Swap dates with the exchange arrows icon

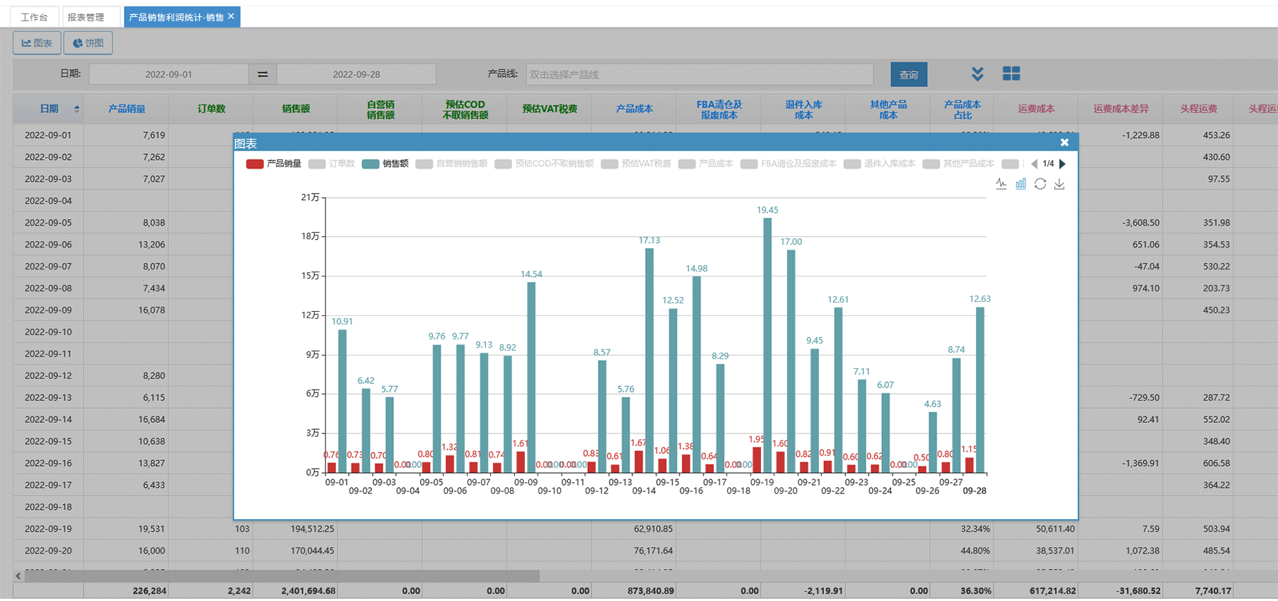tap(262, 74)
